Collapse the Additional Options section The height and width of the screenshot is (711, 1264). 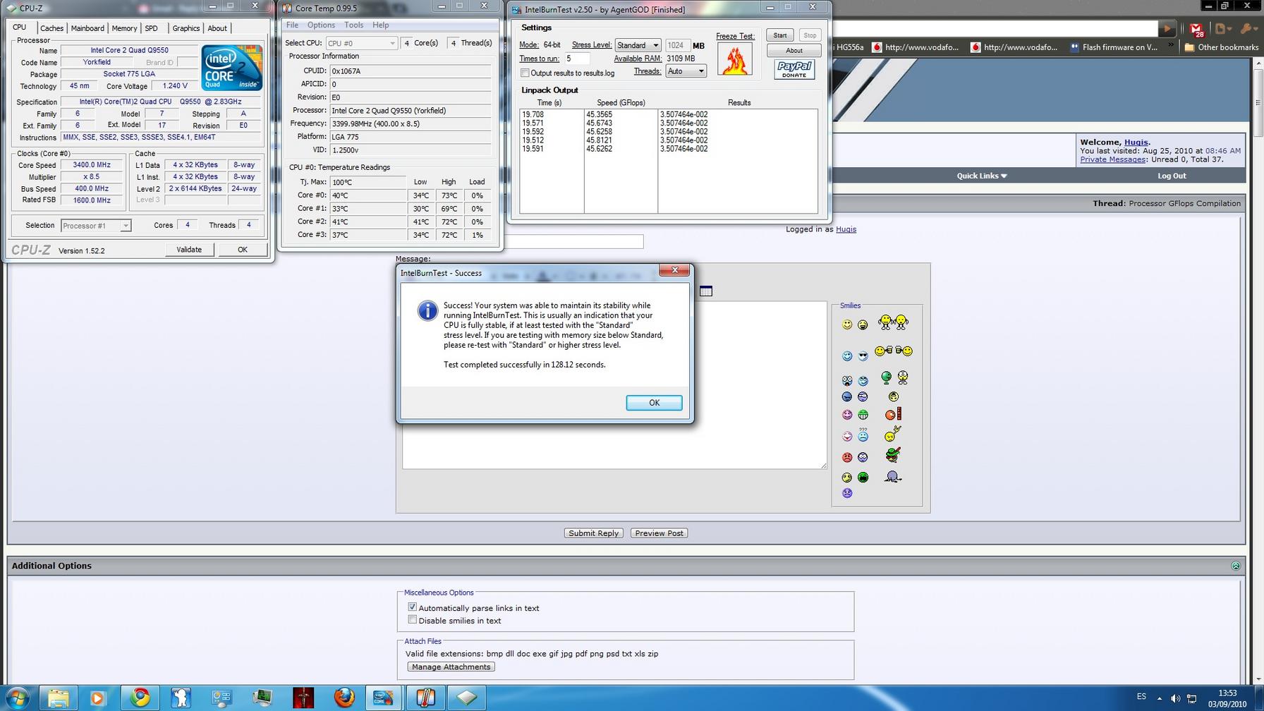[1235, 566]
